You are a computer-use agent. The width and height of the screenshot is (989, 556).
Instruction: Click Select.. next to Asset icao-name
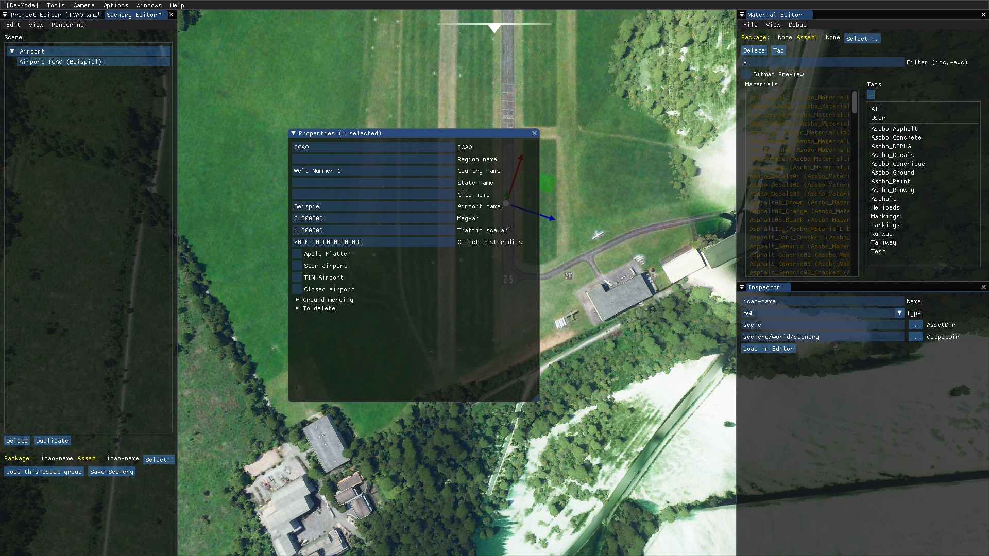pos(159,460)
